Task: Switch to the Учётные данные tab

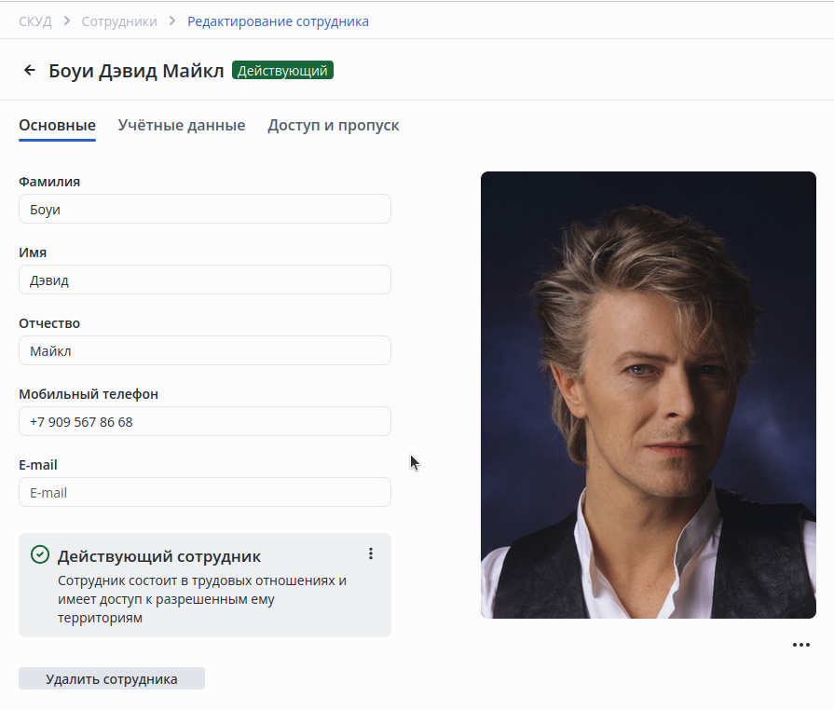Action: [x=182, y=126]
